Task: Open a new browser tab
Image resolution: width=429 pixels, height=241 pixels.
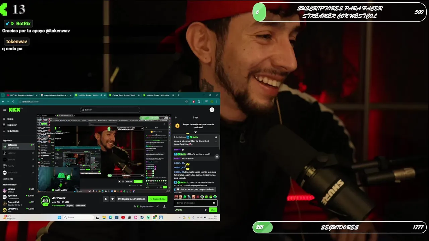Action: coord(178,95)
